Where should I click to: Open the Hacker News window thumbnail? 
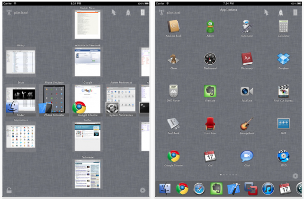click(88, 25)
